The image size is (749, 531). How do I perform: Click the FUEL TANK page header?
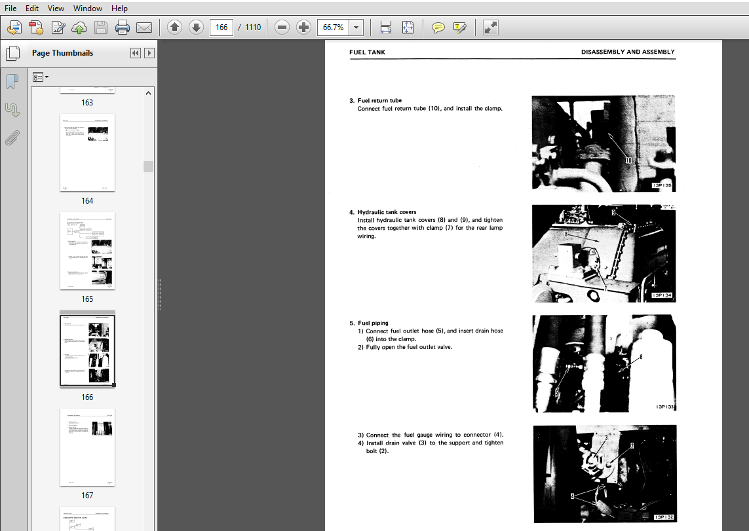pos(367,52)
